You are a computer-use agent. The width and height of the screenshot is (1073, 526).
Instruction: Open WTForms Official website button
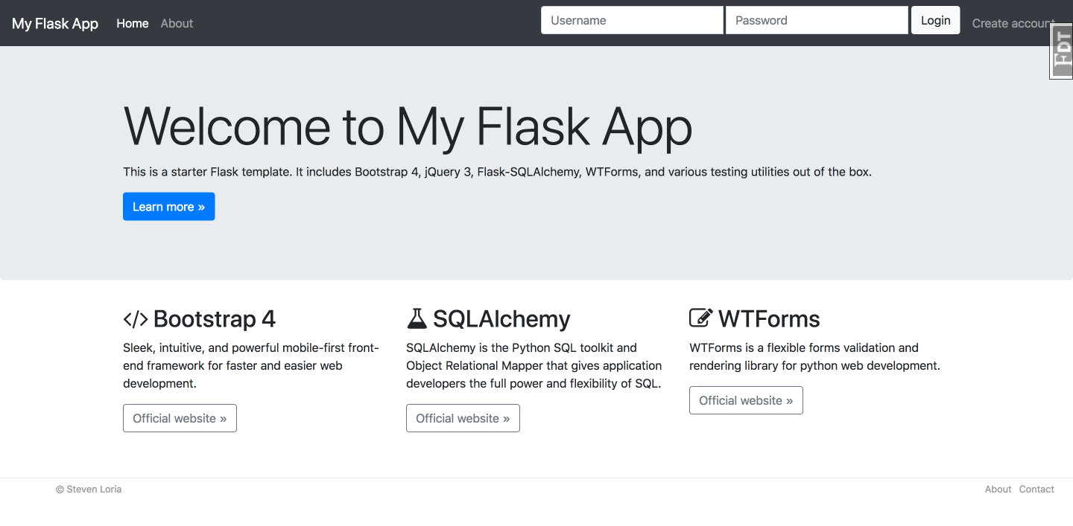(x=746, y=400)
